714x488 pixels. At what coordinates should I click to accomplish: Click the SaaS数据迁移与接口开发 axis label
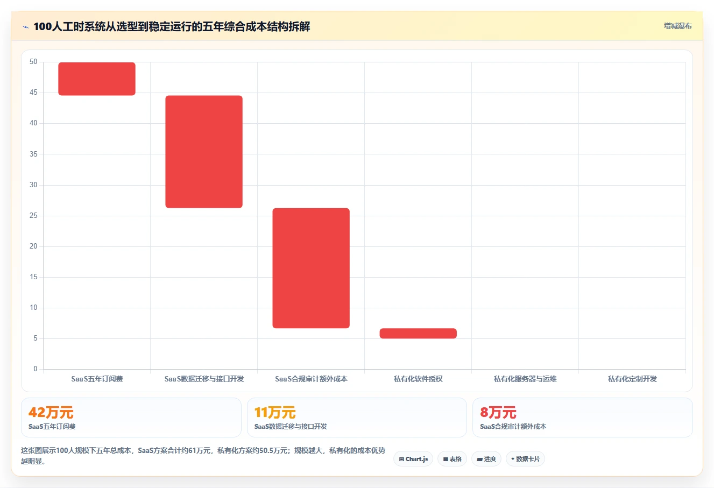click(x=204, y=379)
